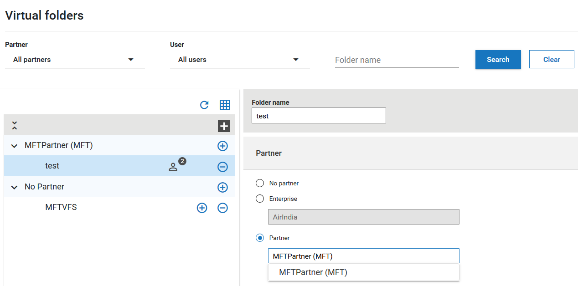Collapse the No Partner tree node
578x286 pixels.
[x=14, y=187]
